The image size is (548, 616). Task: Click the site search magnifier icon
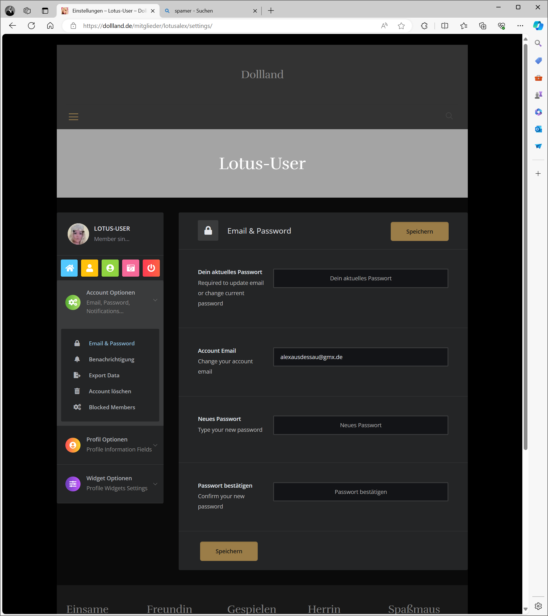pos(449,116)
